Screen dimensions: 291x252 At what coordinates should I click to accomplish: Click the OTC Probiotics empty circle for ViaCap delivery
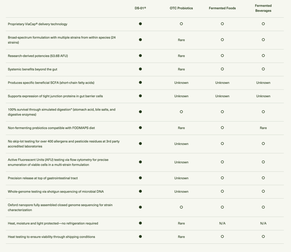(x=181, y=24)
